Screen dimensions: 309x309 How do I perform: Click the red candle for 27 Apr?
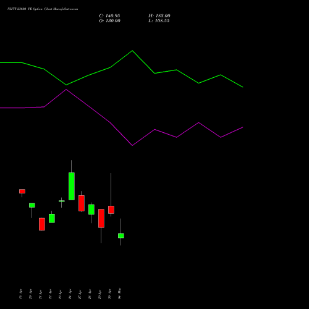pos(82,203)
